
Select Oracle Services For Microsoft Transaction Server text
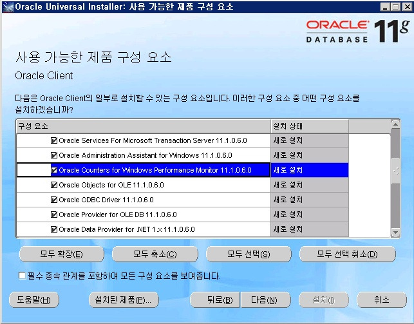(153, 140)
